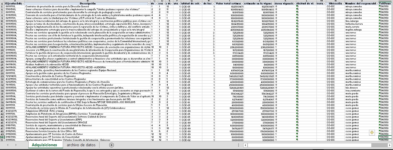Select the lina.camargo cell
This screenshot has height=150, width=393.
pyautogui.click(x=362, y=21)
